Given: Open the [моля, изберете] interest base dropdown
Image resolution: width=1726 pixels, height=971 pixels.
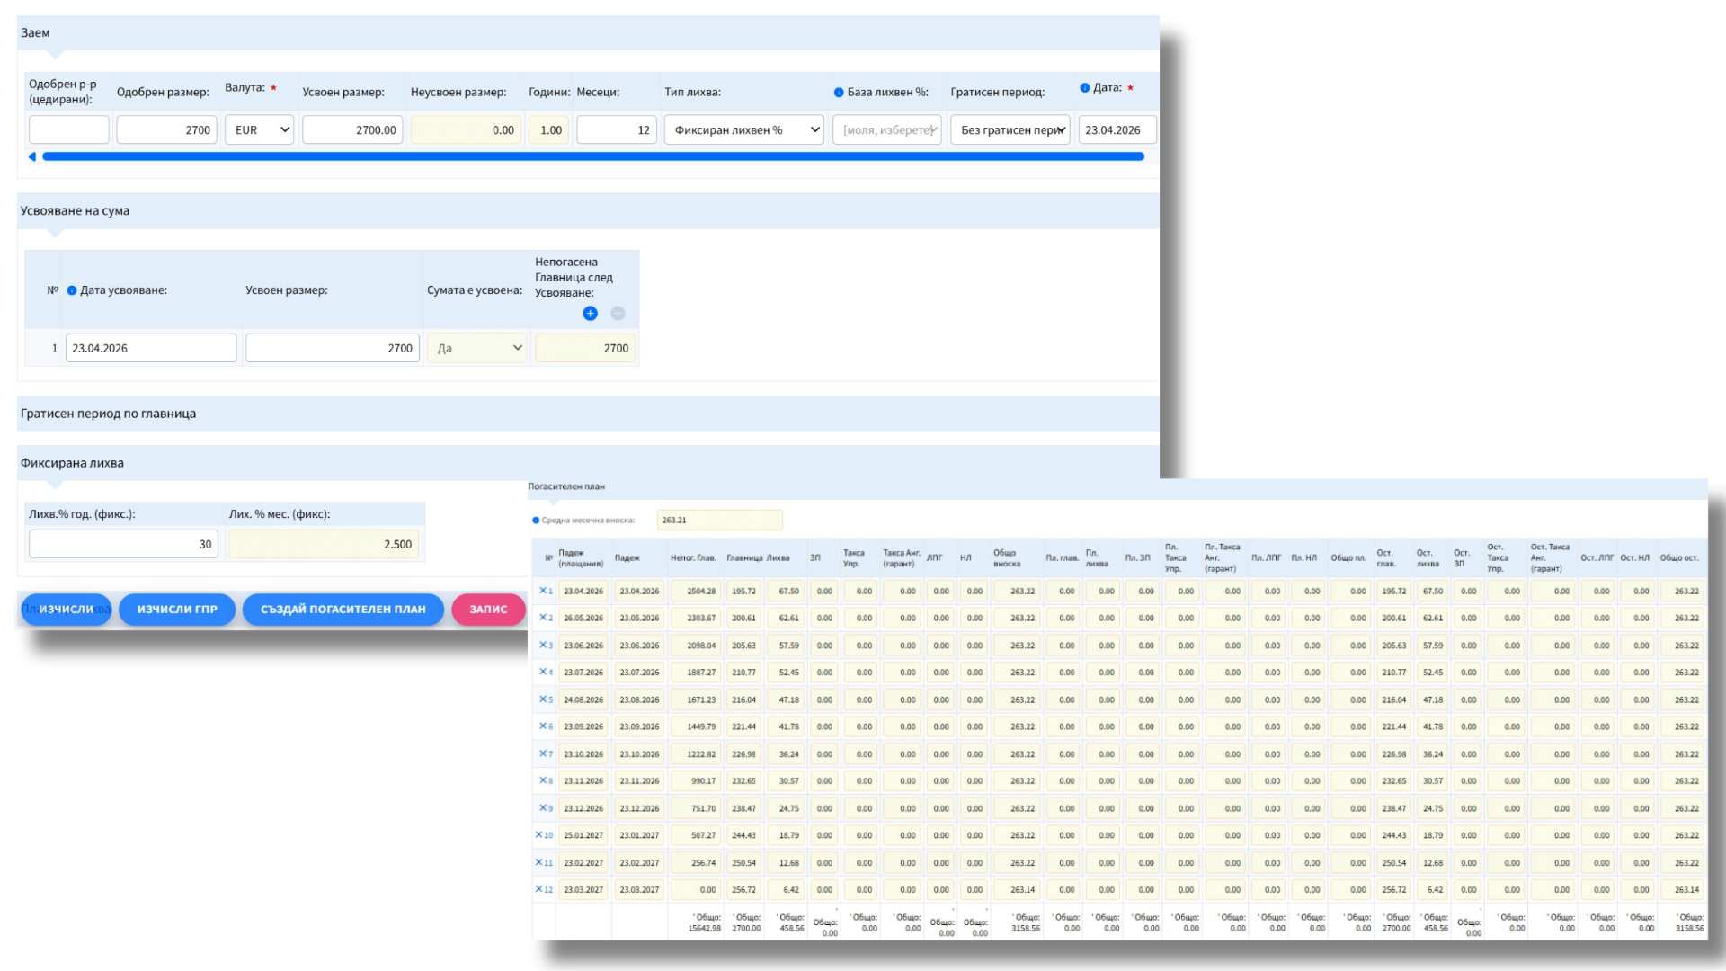Looking at the screenshot, I should [x=887, y=129].
